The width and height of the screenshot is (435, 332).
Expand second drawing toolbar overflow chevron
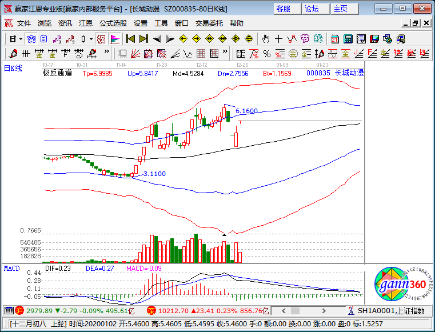click(225, 51)
